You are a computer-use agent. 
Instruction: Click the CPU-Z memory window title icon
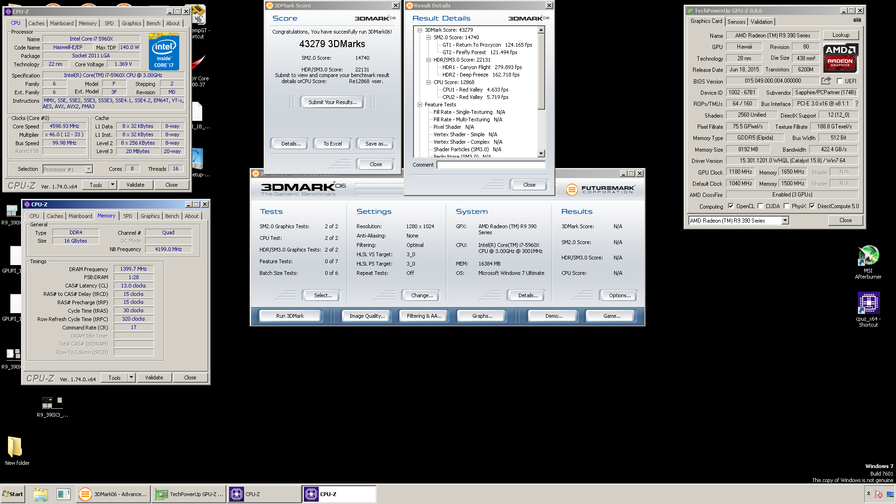pyautogui.click(x=27, y=204)
